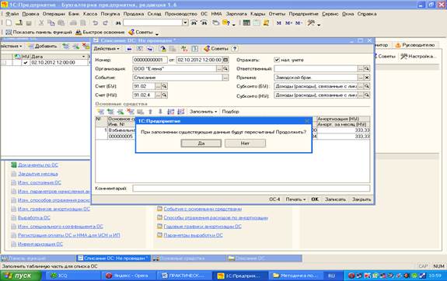Open main toolbar search combo dropdown arrow
The width and height of the screenshot is (447, 281).
pyautogui.click(x=185, y=23)
